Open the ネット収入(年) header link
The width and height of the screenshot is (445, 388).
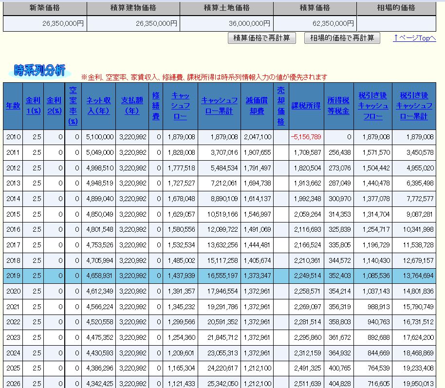98,105
